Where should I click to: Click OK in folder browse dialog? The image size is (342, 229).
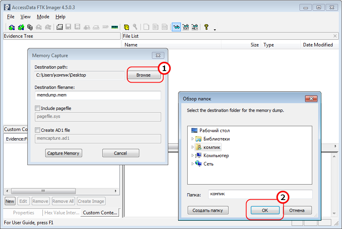(x=265, y=210)
